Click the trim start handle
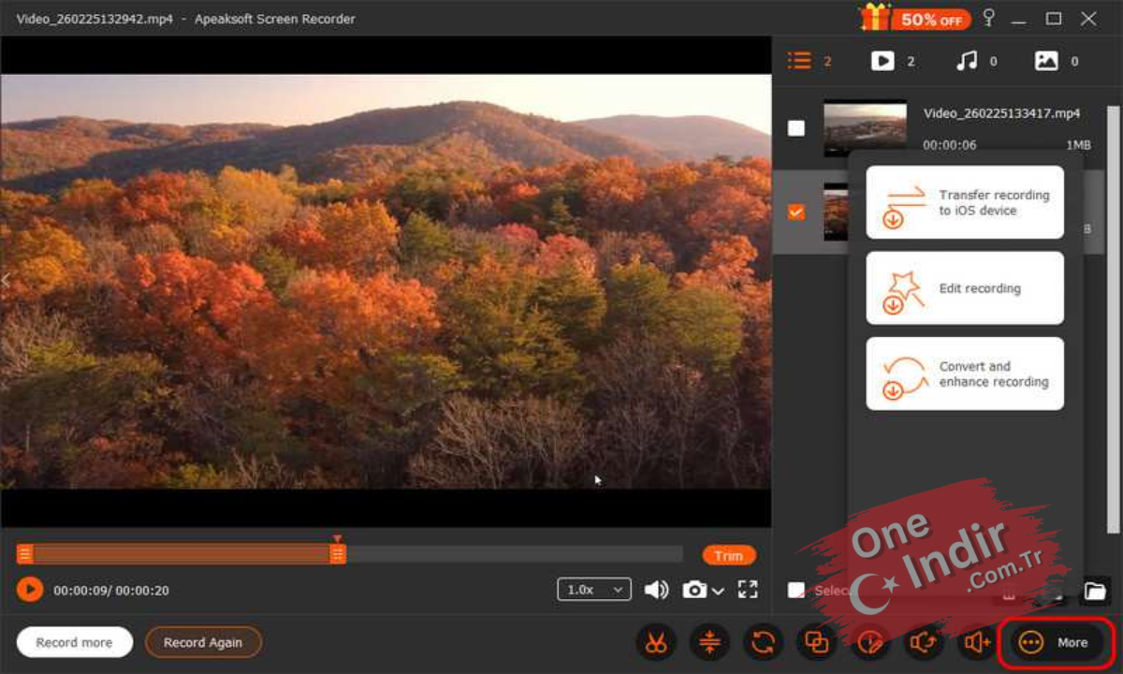Image resolution: width=1123 pixels, height=674 pixels. [25, 554]
